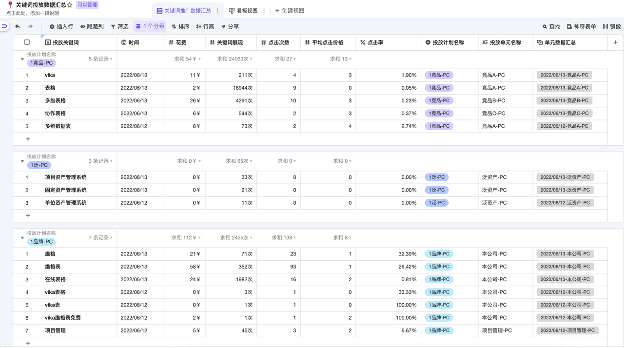Click 创建视图 to add a view
The image size is (624, 348).
[x=290, y=11]
